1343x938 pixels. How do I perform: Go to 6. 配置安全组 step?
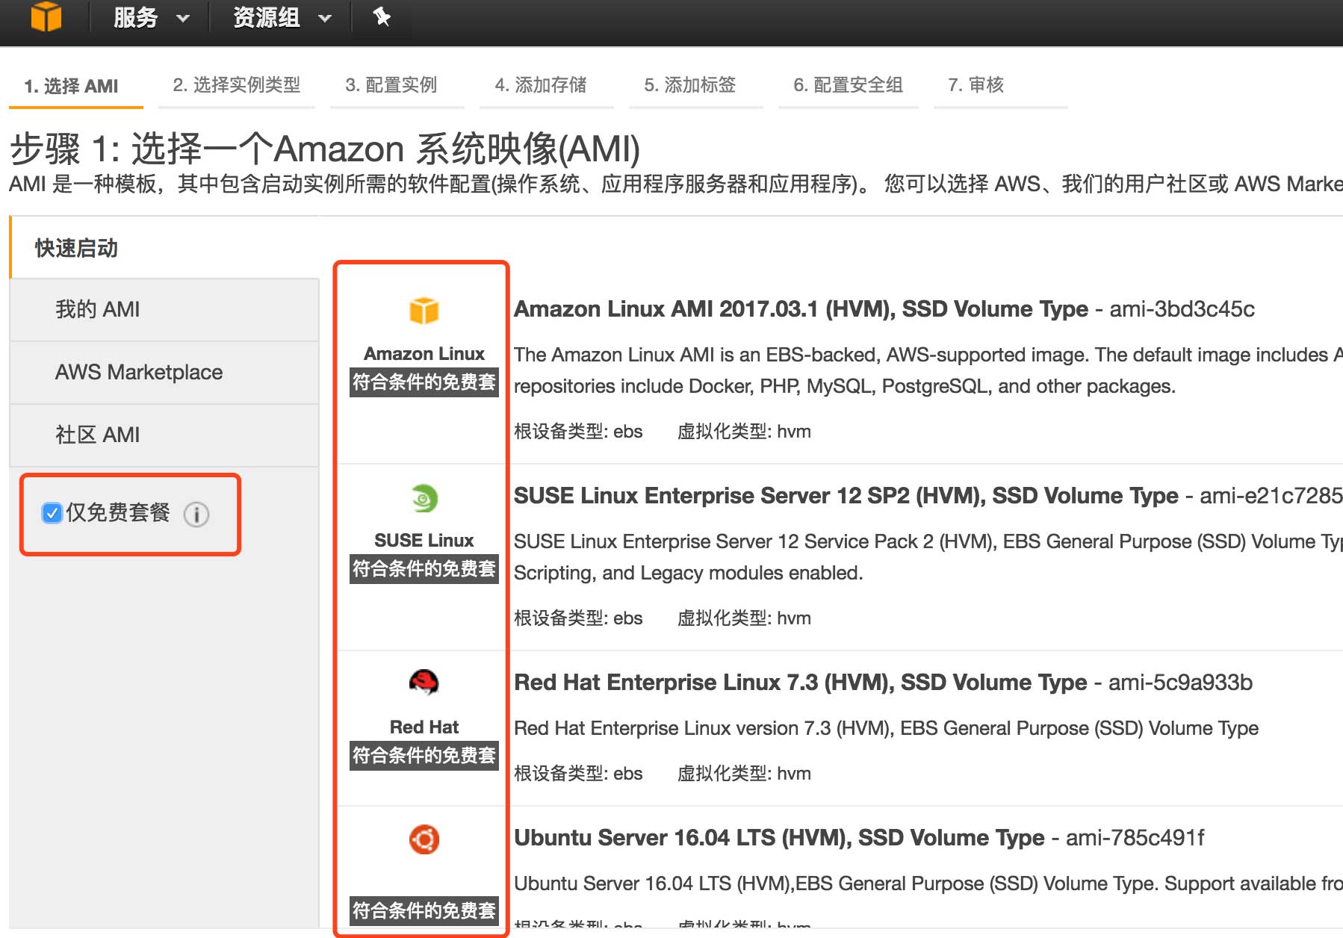tap(849, 85)
